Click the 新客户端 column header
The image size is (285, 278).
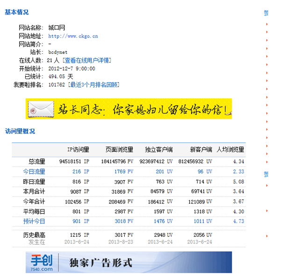[201, 150]
